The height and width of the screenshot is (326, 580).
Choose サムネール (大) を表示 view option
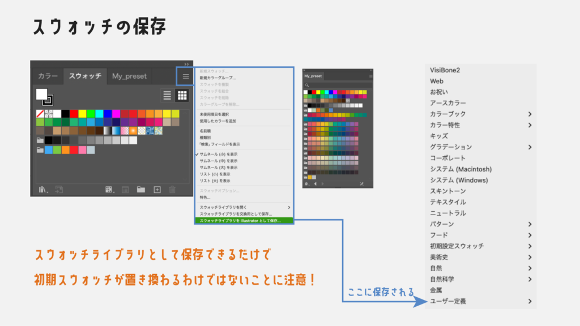[219, 168]
